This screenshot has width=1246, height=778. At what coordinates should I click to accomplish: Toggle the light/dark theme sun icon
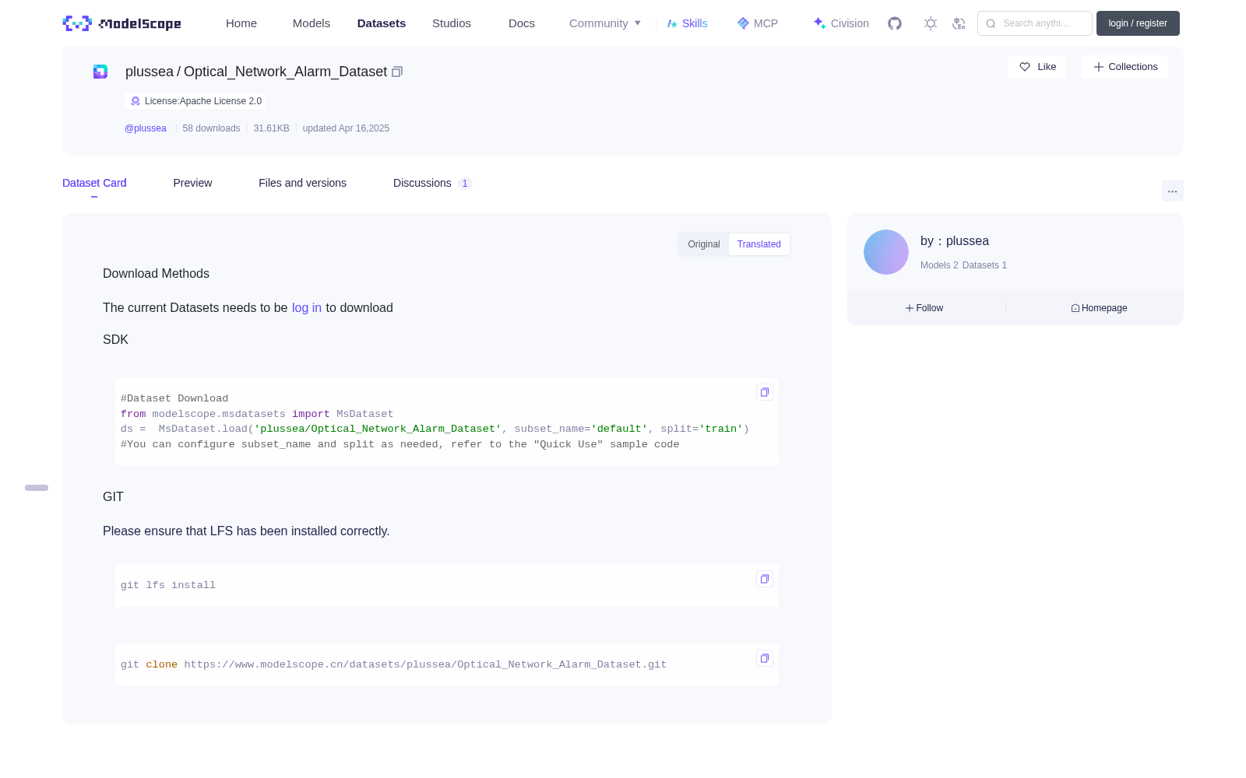pyautogui.click(x=931, y=23)
